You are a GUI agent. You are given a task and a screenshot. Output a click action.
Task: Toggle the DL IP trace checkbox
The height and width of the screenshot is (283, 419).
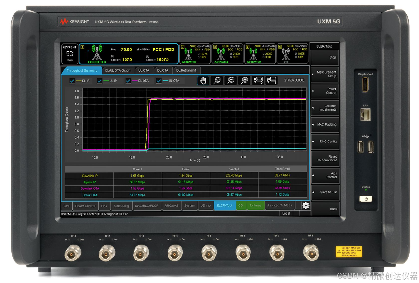click(x=72, y=81)
